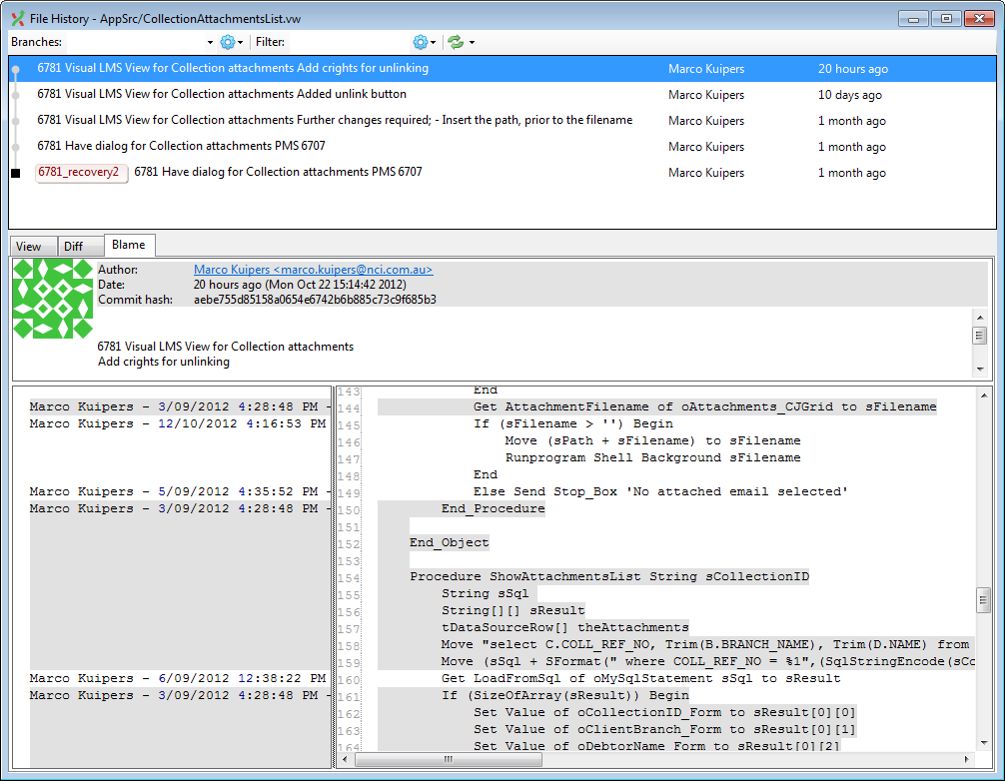The image size is (1005, 781).
Task: Click in the Filter text field
Action: pos(348,42)
